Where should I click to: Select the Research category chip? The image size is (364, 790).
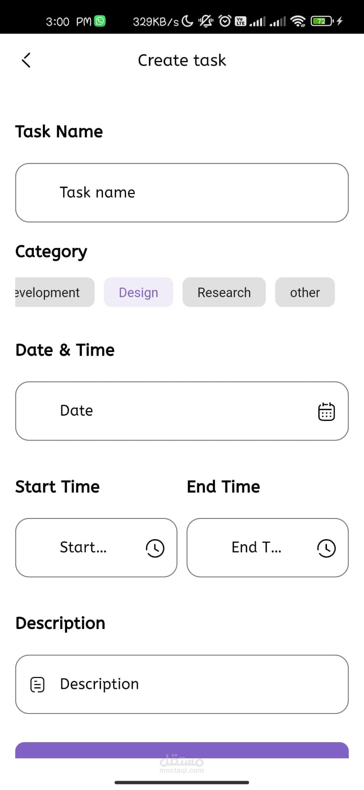click(x=224, y=292)
